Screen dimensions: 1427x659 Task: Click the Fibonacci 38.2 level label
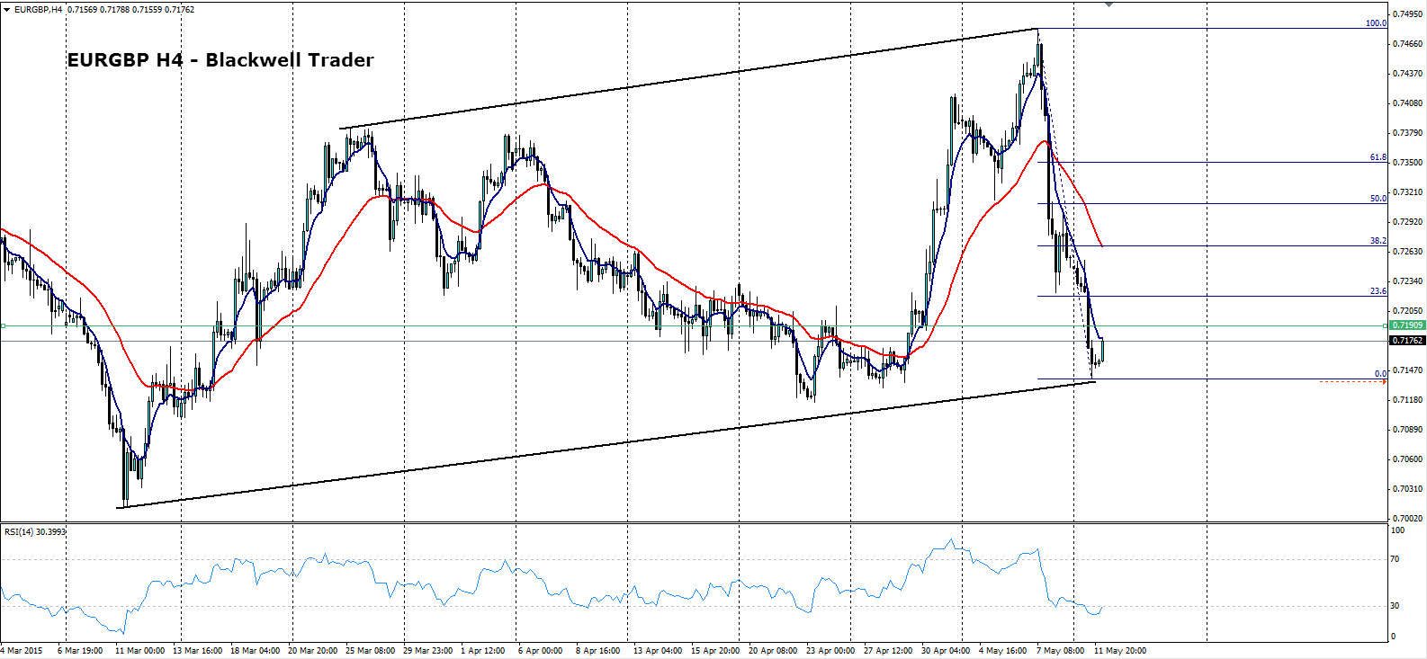click(x=1378, y=241)
